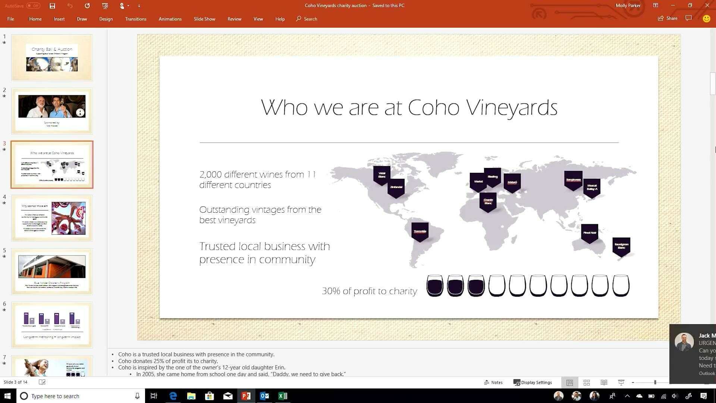716x403 pixels.
Task: Click the zoom out minus button
Action: click(x=633, y=382)
